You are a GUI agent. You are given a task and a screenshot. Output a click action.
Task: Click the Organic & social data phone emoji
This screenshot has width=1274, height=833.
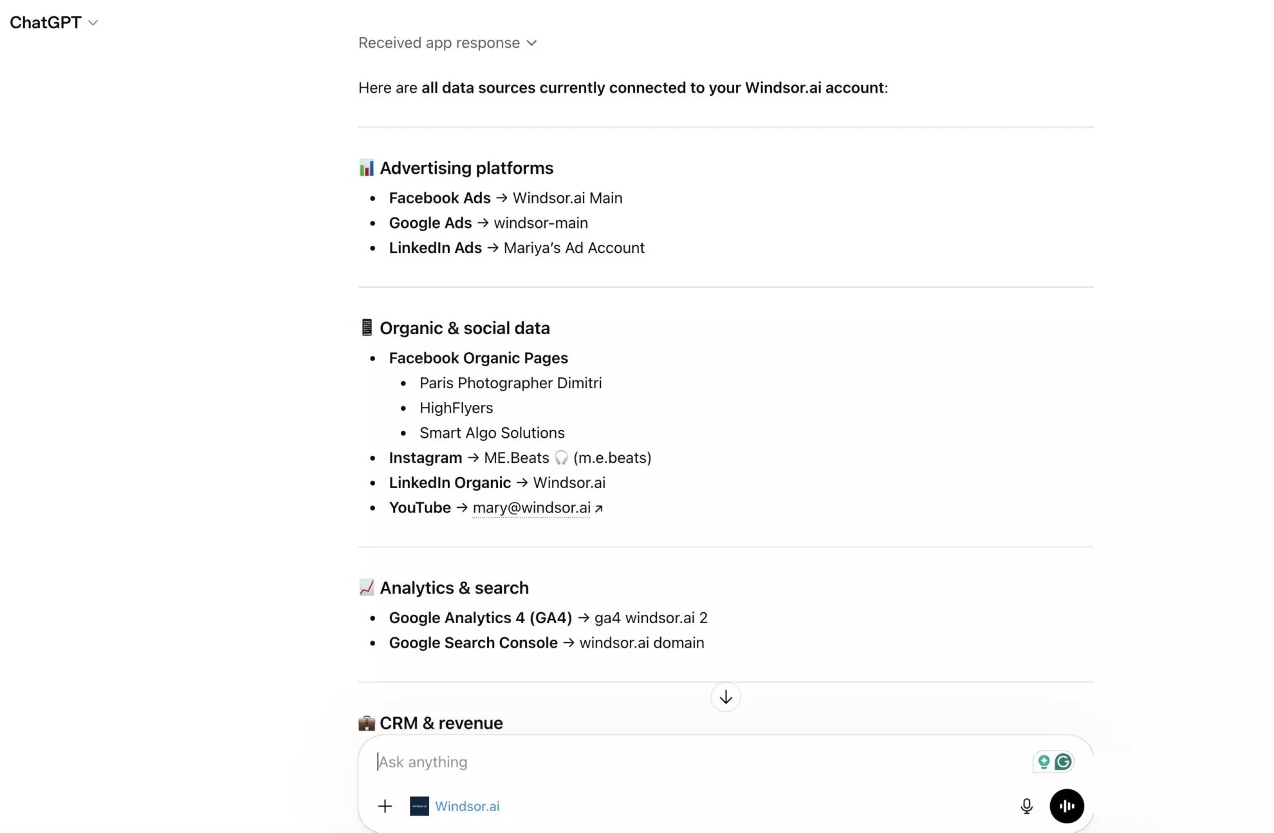point(366,328)
